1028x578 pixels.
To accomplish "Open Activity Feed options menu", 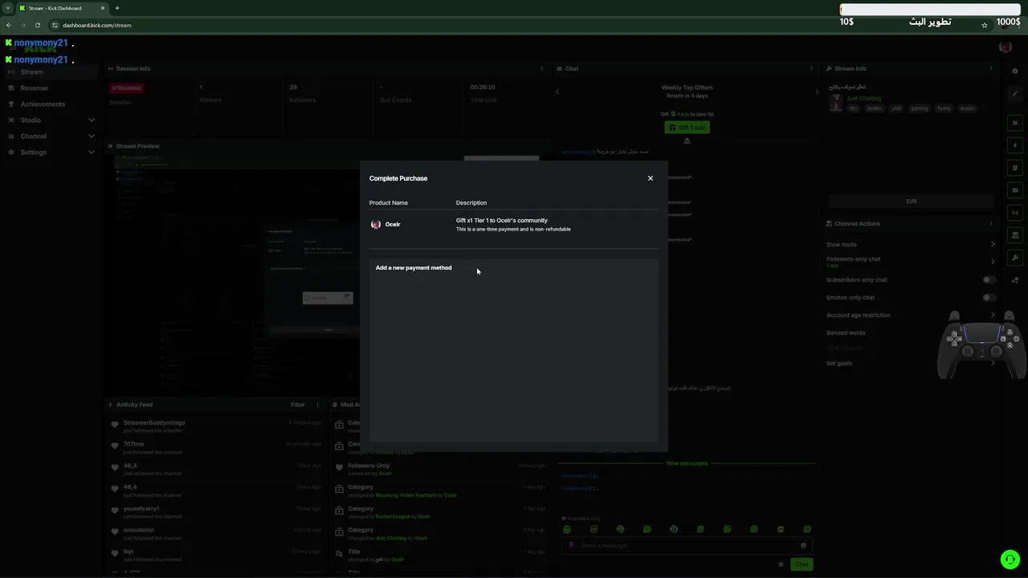I will (x=317, y=405).
